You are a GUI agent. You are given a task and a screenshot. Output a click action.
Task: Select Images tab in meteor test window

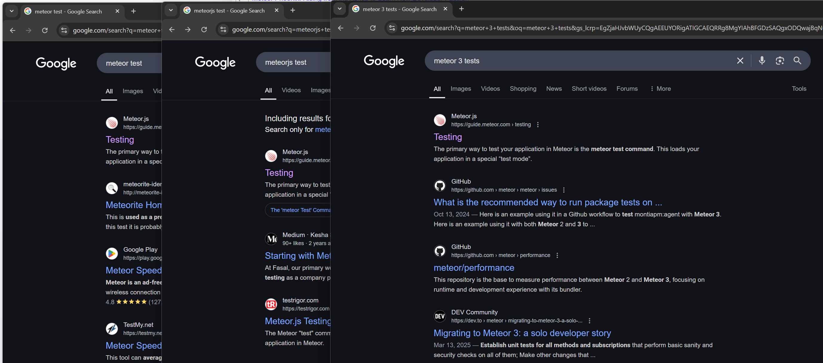(x=133, y=91)
